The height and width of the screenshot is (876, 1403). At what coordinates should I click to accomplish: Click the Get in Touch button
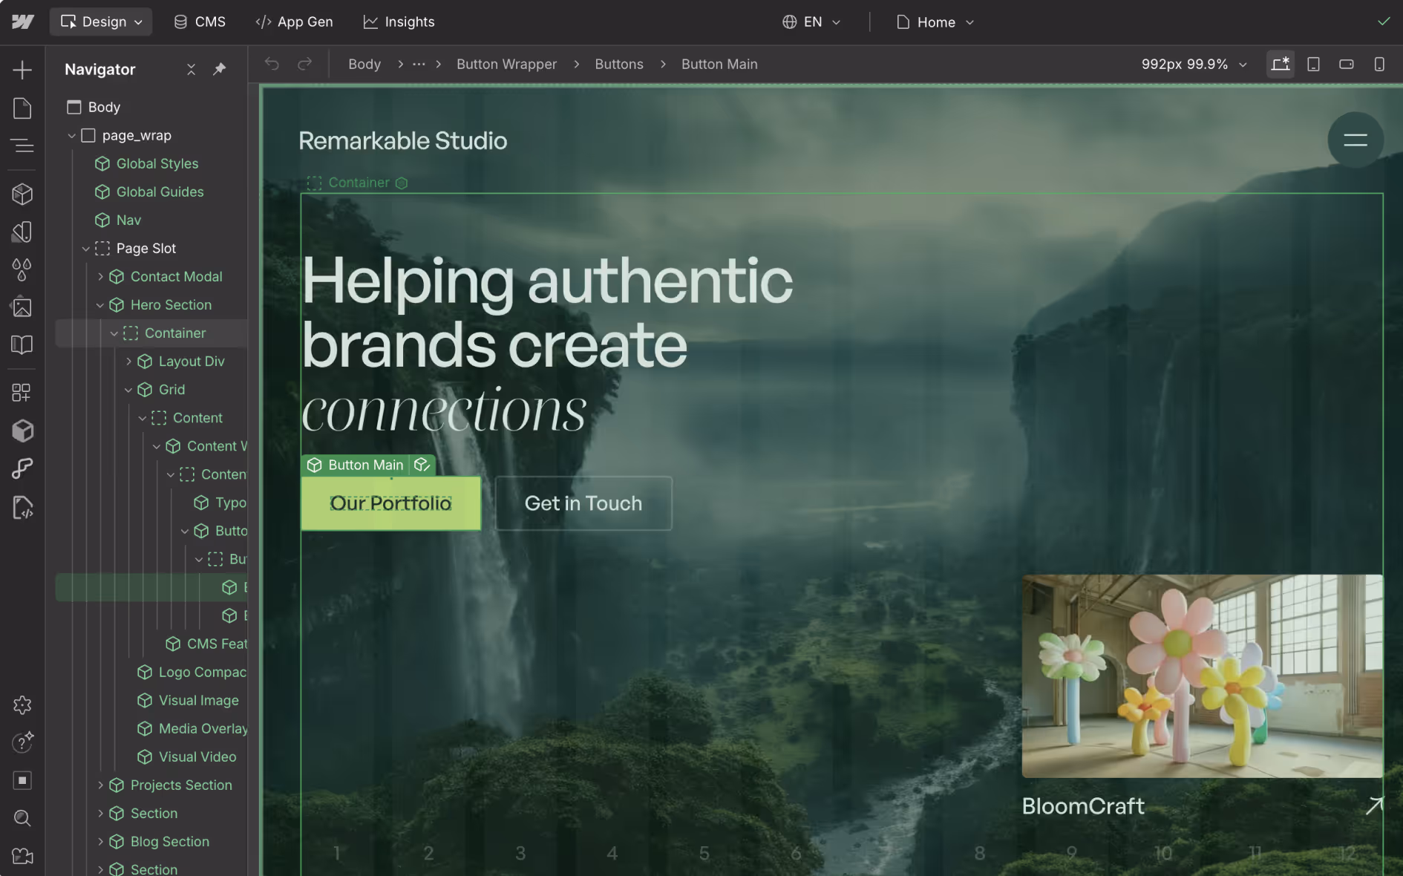click(x=583, y=503)
